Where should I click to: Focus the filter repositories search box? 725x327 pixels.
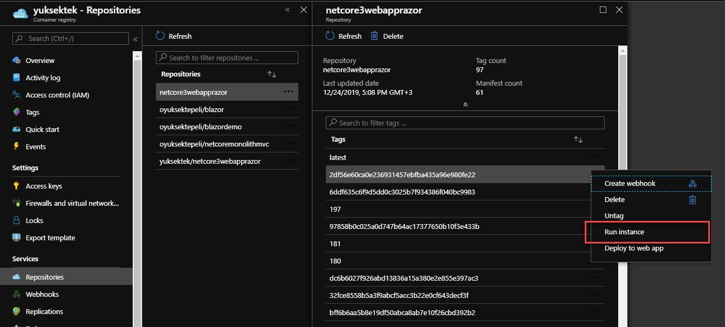[x=227, y=58]
